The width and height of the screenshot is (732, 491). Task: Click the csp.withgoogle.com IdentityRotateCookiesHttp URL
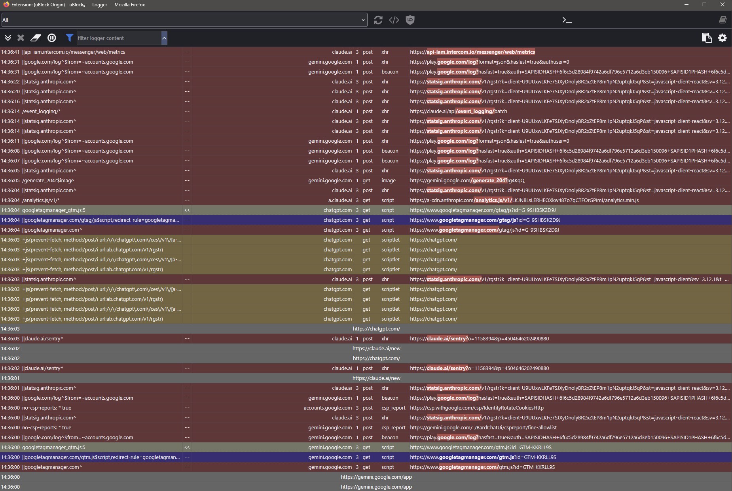pyautogui.click(x=477, y=408)
